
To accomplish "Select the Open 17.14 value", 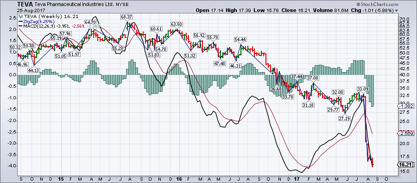I will 210,10.
